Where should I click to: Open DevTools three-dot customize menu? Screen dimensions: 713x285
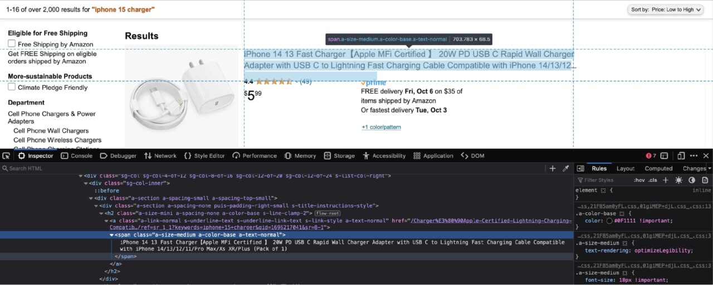pyautogui.click(x=694, y=156)
